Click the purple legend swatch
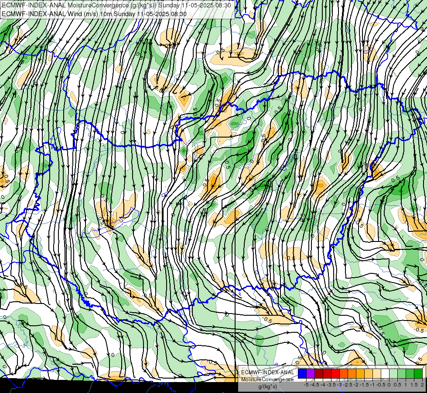 311,373
